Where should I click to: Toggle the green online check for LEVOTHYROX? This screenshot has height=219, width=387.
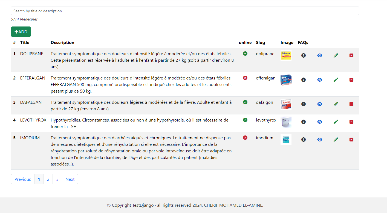point(245,120)
